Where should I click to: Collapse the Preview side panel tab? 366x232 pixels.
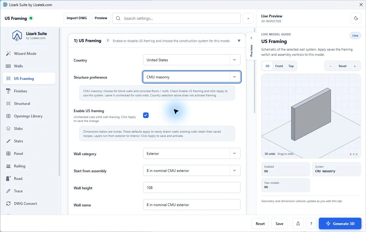click(251, 46)
